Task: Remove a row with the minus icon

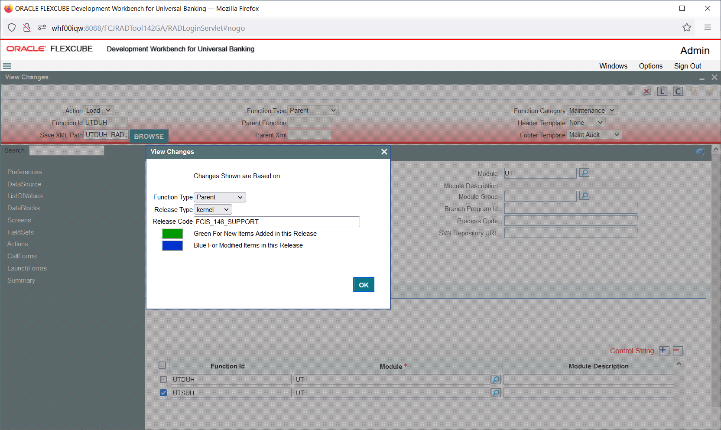Action: (x=678, y=351)
